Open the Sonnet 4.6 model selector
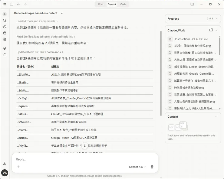The height and width of the screenshot is (179, 224). coord(137,167)
